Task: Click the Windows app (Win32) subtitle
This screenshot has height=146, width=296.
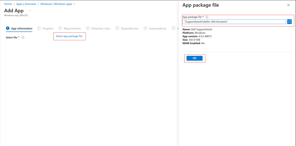Action: pos(16,15)
